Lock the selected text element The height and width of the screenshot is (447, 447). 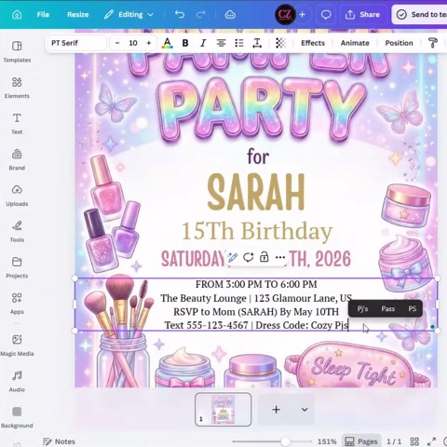coord(264,257)
